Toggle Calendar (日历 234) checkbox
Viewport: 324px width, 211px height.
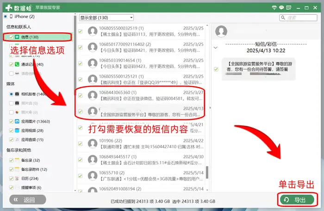pos(11,178)
